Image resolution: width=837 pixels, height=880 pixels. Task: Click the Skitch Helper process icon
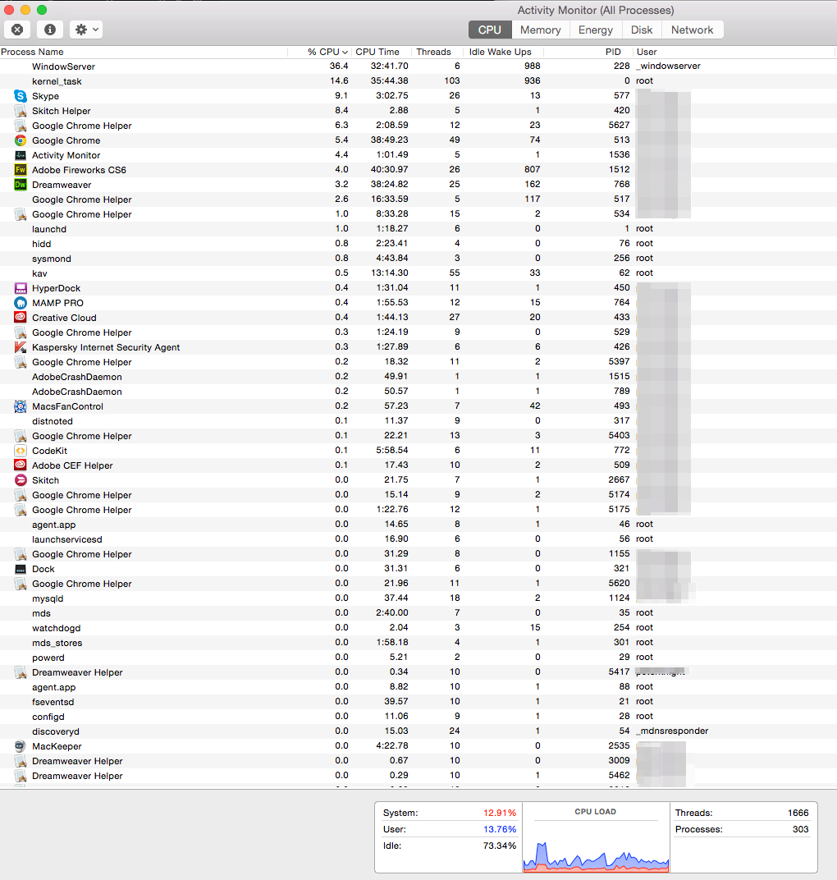[x=21, y=111]
